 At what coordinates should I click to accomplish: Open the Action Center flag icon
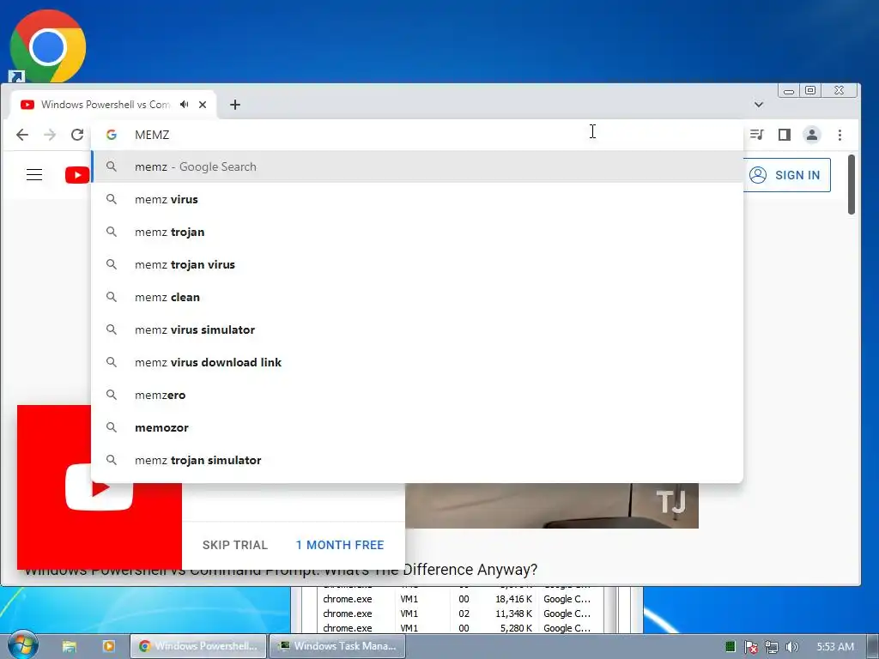coord(750,647)
